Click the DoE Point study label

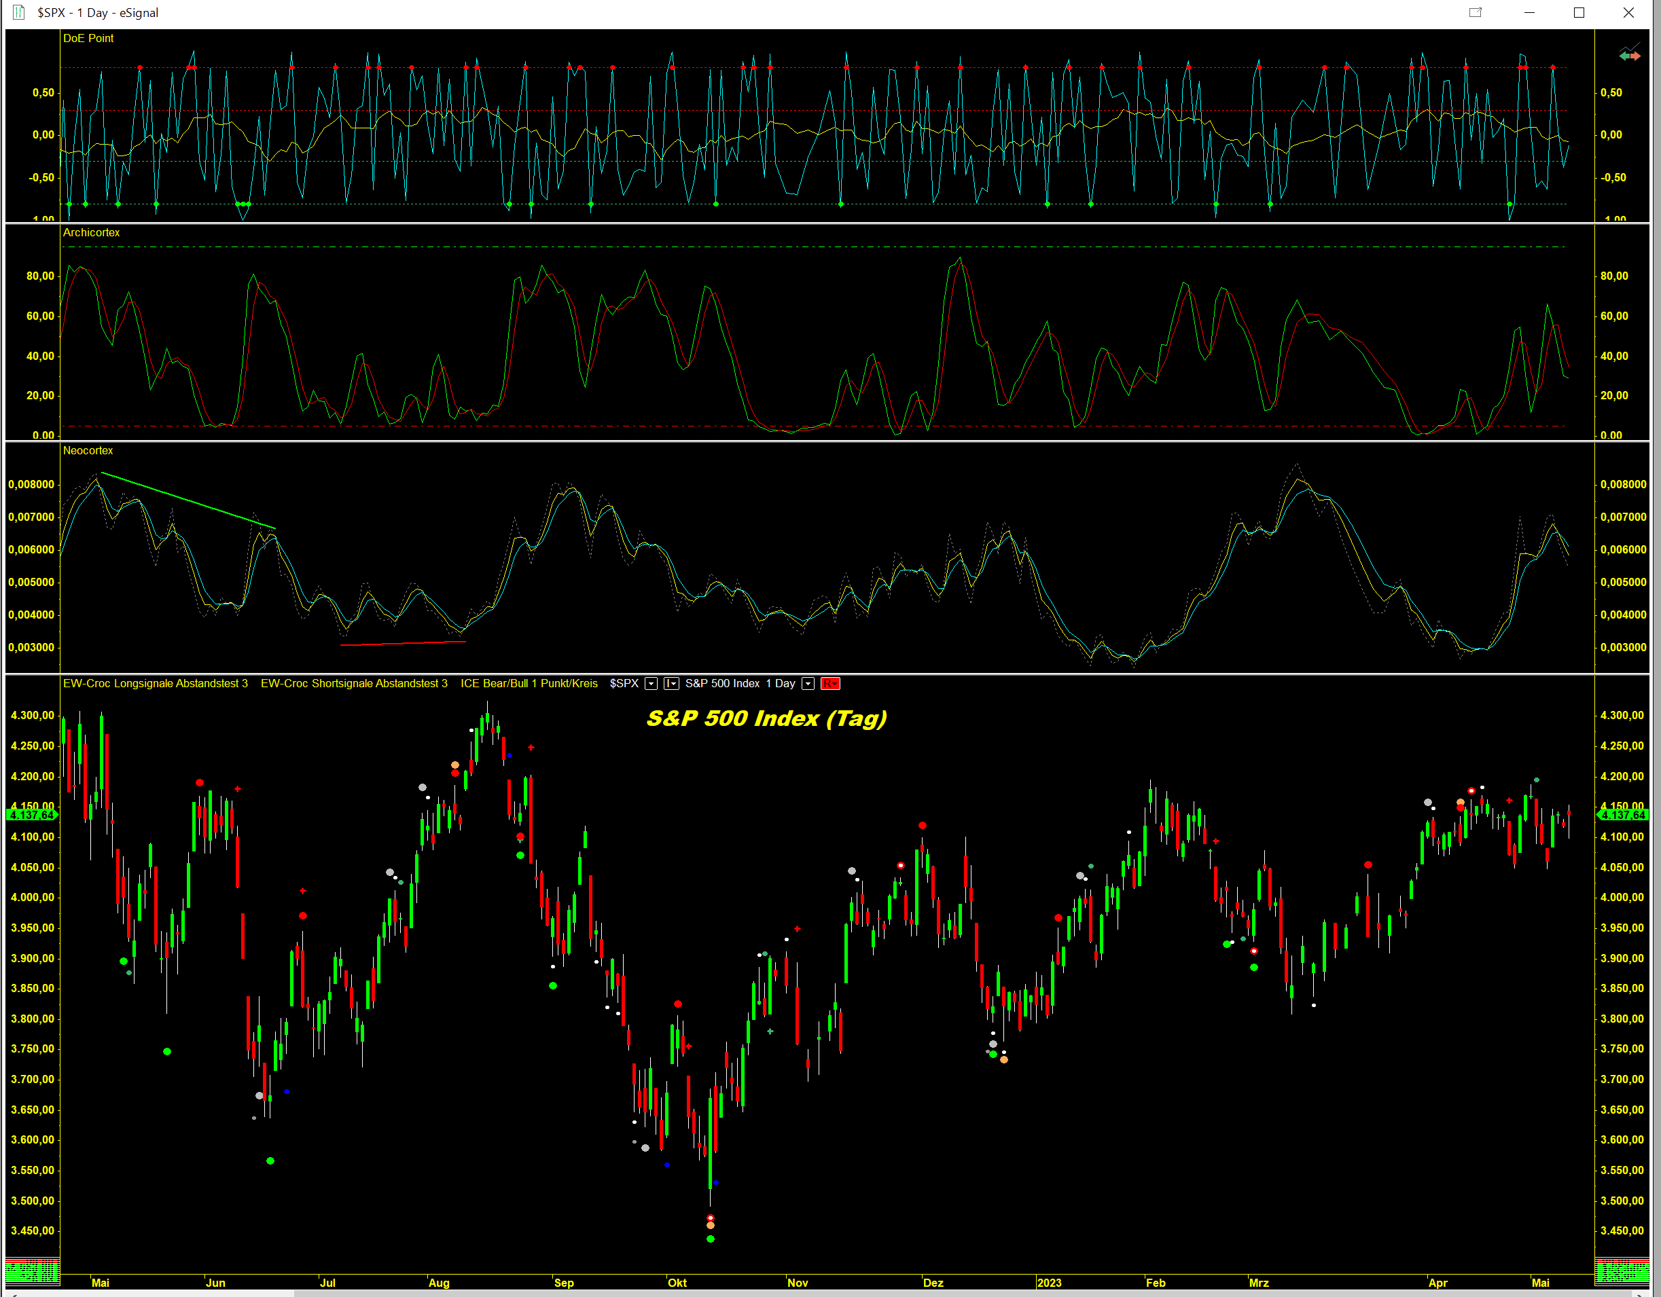(88, 38)
